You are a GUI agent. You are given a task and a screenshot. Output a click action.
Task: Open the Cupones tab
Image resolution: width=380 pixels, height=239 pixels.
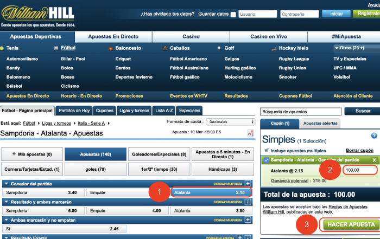point(104,111)
